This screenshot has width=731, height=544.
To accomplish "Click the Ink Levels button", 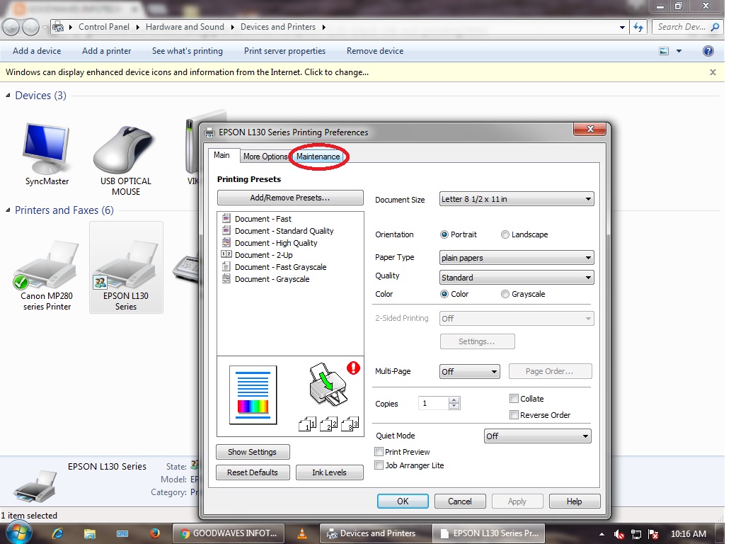I will [x=329, y=472].
